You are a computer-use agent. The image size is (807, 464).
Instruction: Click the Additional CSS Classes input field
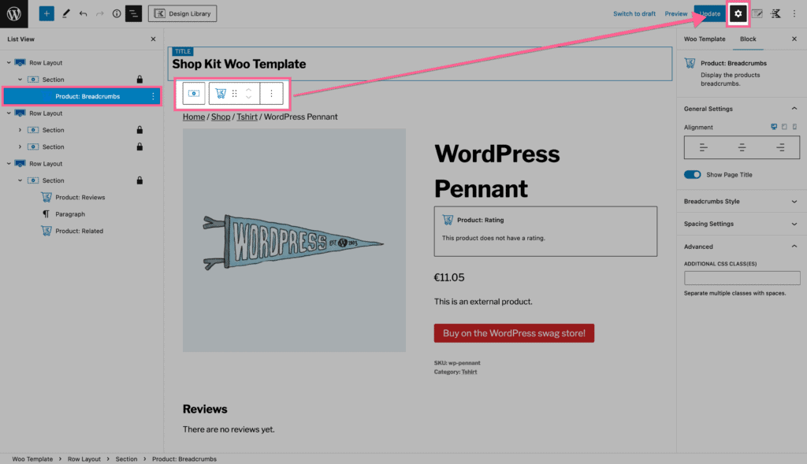click(x=741, y=277)
